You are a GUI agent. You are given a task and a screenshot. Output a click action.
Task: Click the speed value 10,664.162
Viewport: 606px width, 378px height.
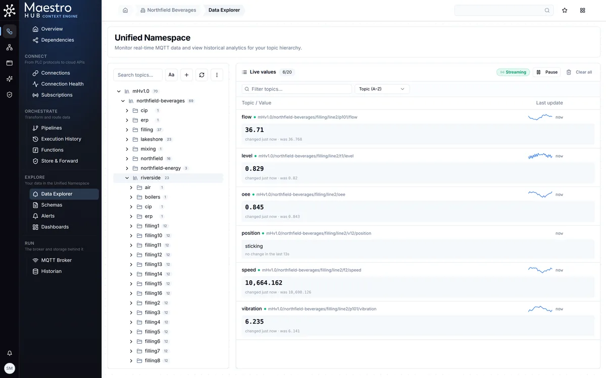click(x=264, y=283)
